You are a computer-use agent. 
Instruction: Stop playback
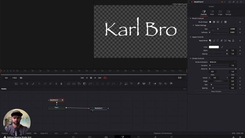point(91,78)
